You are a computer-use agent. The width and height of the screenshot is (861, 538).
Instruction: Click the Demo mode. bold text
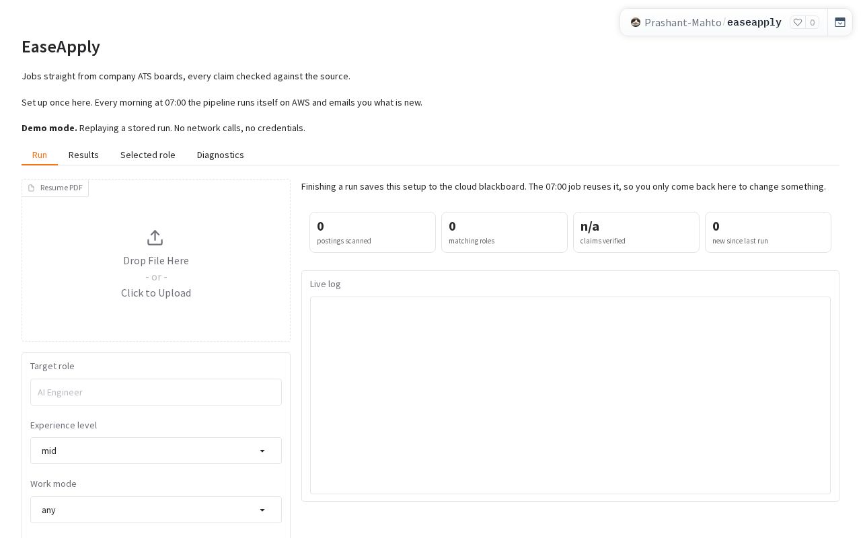pyautogui.click(x=49, y=128)
